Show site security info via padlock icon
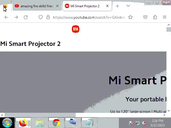Viewport: 171px width, 128px height. pos(48,17)
